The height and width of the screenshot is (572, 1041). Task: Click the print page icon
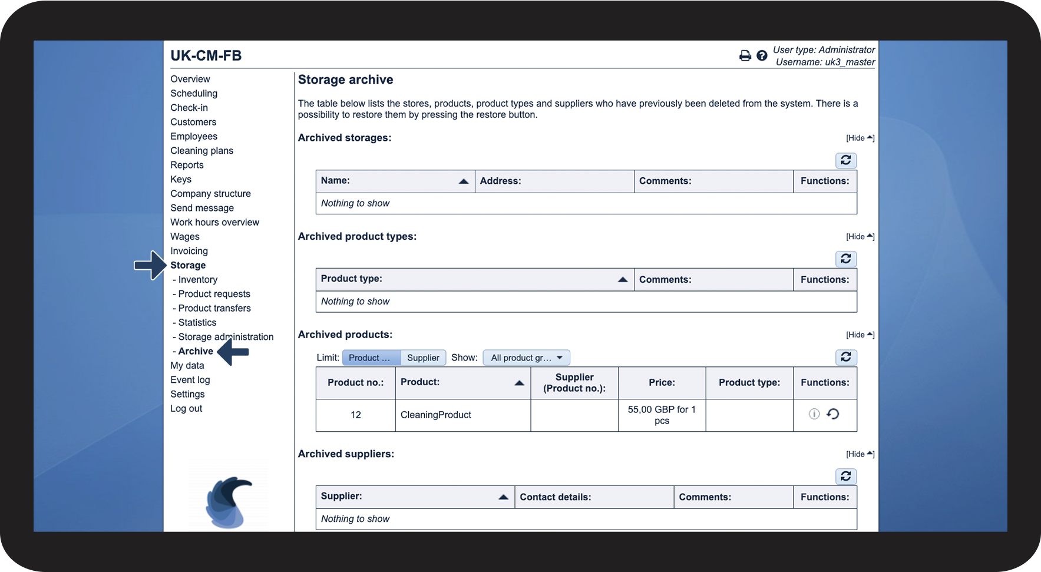pos(745,55)
